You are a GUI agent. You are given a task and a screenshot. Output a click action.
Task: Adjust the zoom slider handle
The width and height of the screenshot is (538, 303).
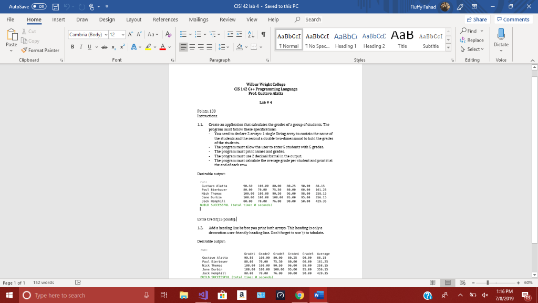(488, 282)
